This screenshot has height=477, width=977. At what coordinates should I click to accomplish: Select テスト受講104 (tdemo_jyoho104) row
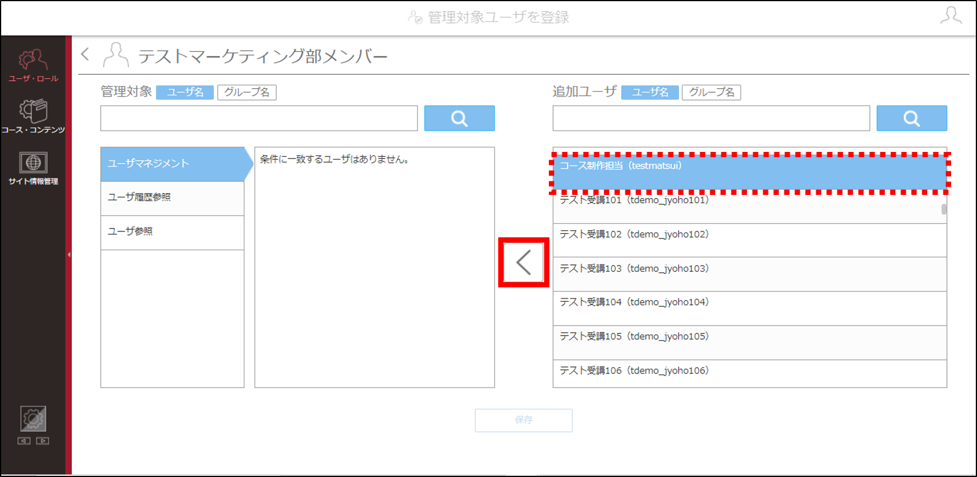point(750,308)
